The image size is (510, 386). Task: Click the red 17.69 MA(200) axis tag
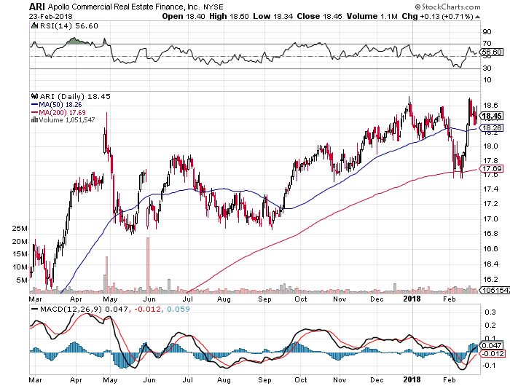coord(492,169)
